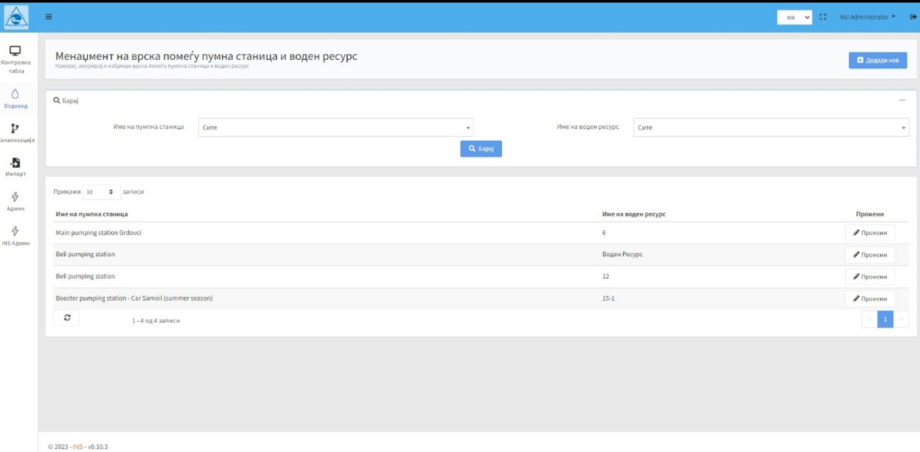Click the table refresh icon button
This screenshot has width=920, height=452.
(x=67, y=318)
